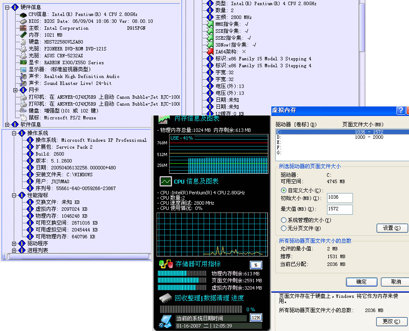Click the monitor icon beside 显示器

[x=23, y=69]
